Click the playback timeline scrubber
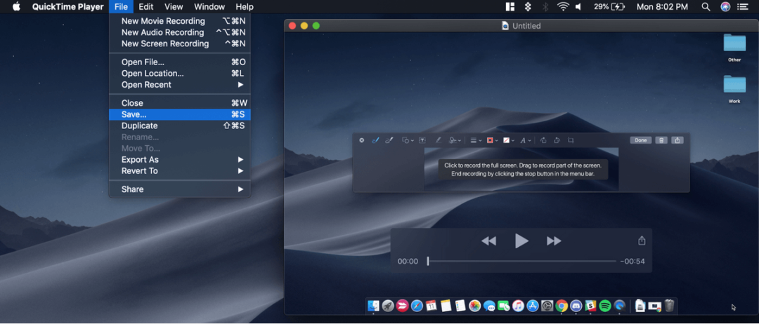 521,261
